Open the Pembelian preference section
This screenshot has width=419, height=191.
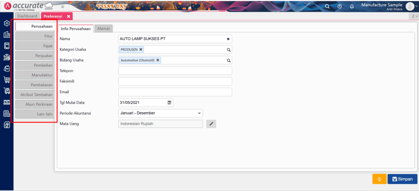[x=35, y=65]
